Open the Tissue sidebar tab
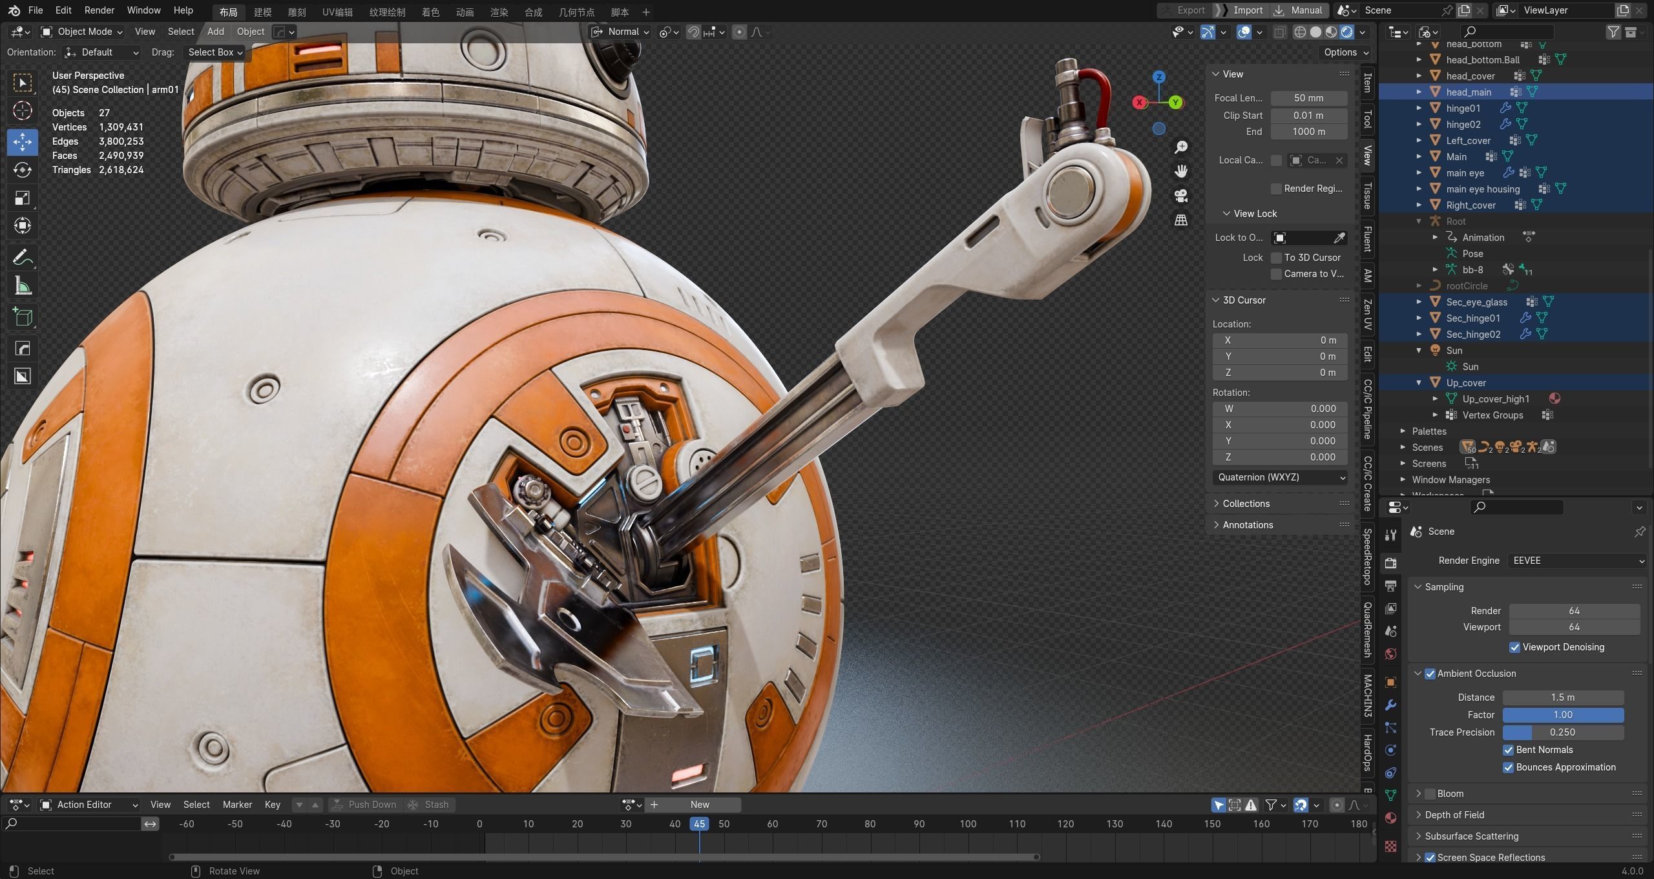The height and width of the screenshot is (879, 1654). [x=1367, y=196]
